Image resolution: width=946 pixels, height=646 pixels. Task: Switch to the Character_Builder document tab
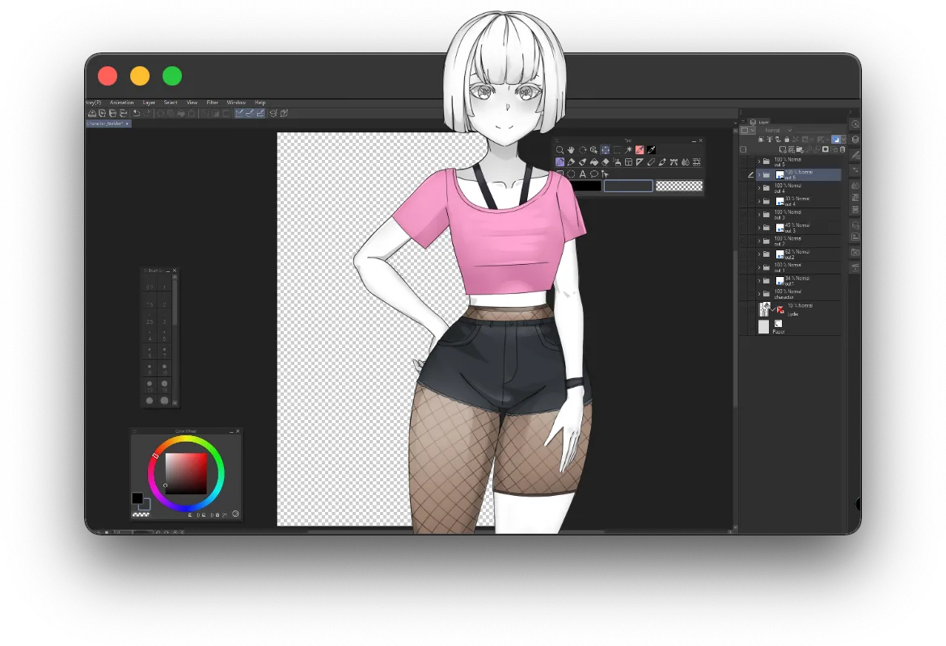[x=105, y=124]
